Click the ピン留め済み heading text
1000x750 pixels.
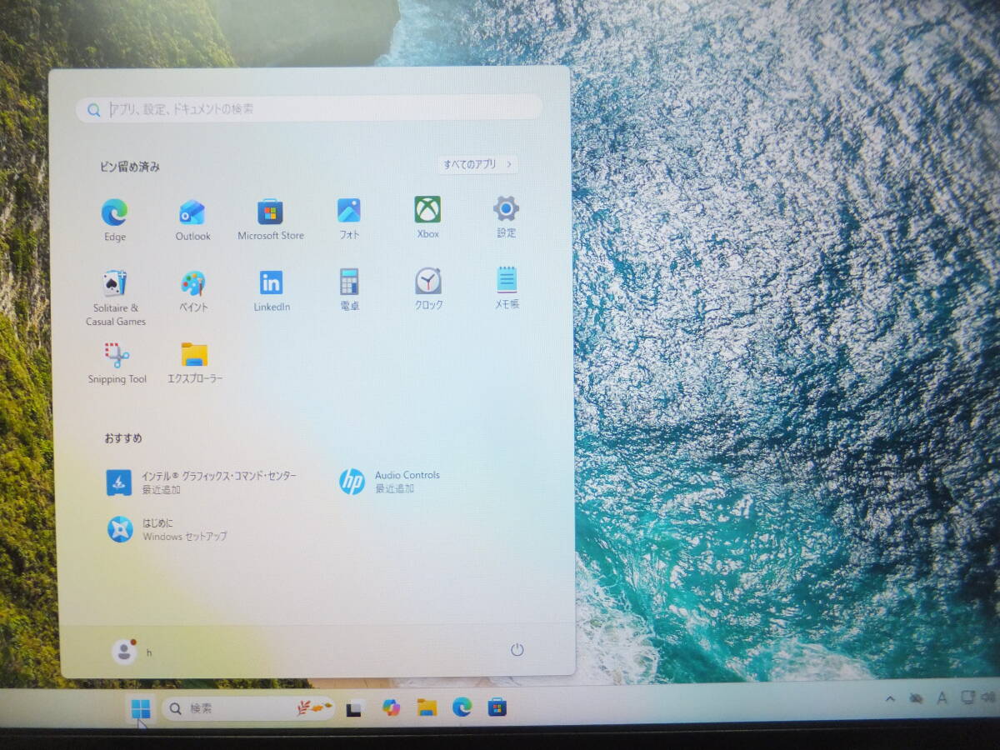[129, 167]
